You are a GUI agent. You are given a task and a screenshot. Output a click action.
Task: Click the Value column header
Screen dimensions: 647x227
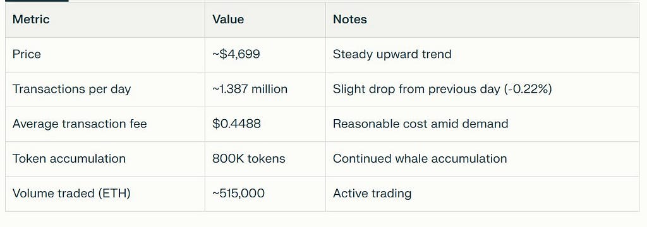click(x=228, y=20)
